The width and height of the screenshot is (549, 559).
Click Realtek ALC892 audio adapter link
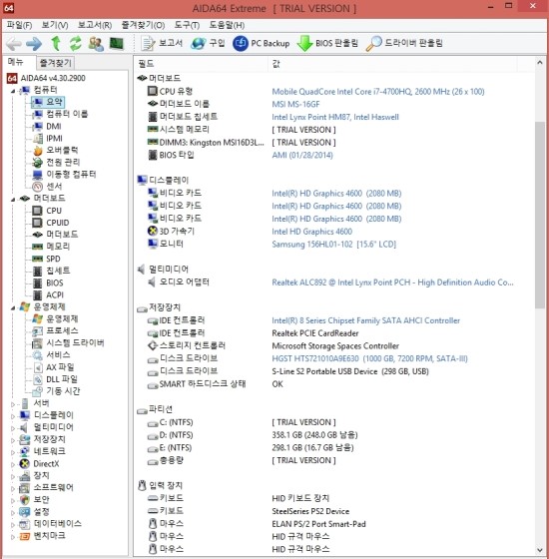point(392,282)
